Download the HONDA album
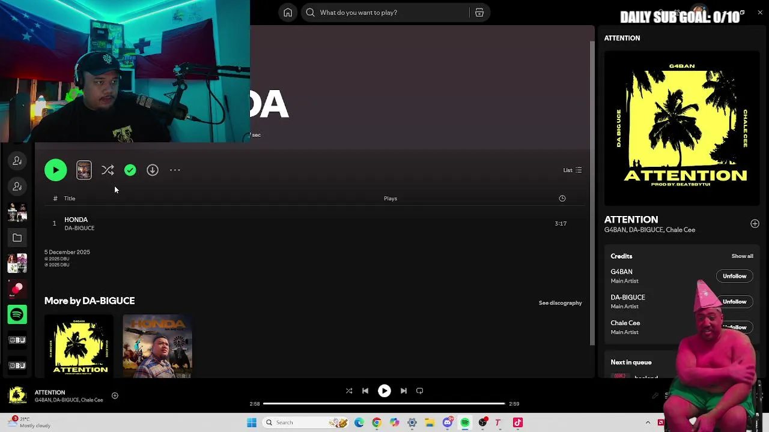The image size is (769, 432). (x=153, y=170)
